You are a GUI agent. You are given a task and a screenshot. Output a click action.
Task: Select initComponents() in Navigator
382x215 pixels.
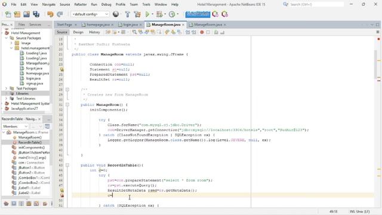[x=32, y=148]
